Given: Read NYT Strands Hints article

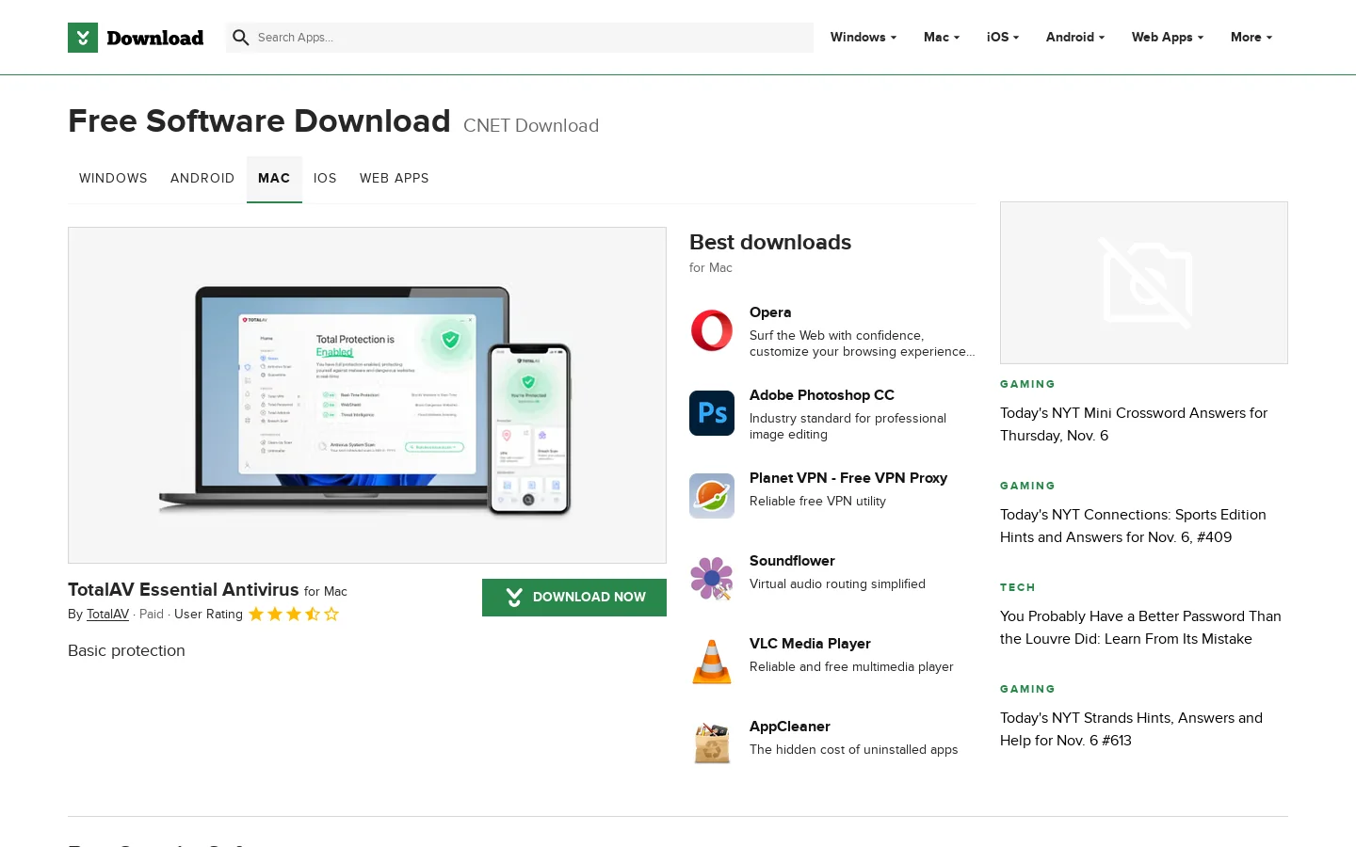Looking at the screenshot, I should (x=1131, y=729).
